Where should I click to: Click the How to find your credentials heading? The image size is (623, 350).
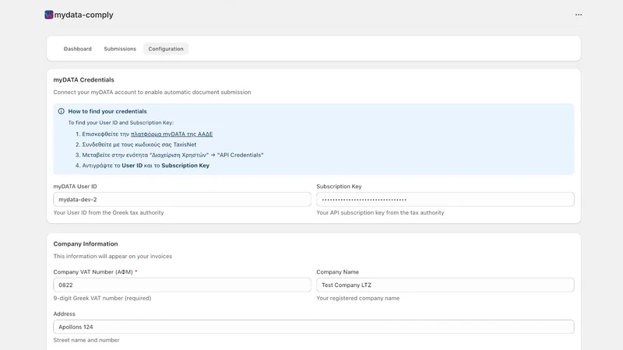click(107, 111)
